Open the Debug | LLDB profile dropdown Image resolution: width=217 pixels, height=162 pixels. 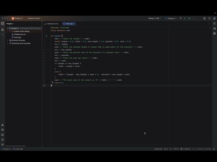155,18
